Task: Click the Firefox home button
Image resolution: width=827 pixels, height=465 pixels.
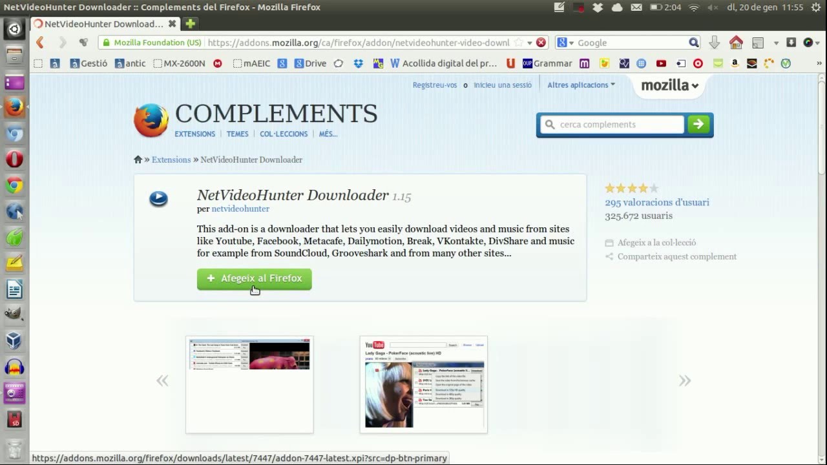Action: (x=736, y=42)
